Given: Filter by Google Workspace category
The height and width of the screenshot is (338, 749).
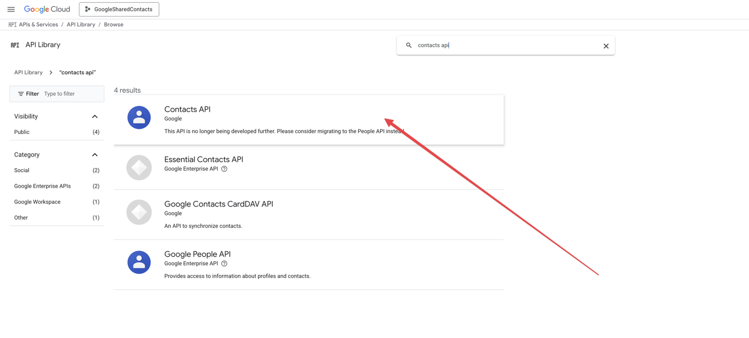Looking at the screenshot, I should pos(57,202).
